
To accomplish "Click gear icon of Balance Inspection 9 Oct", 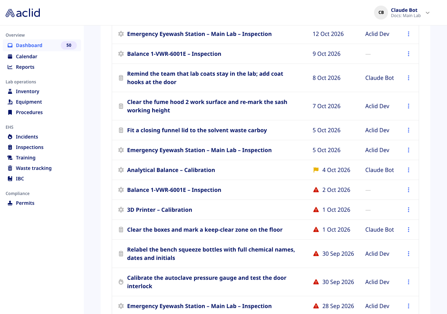I will tap(121, 54).
